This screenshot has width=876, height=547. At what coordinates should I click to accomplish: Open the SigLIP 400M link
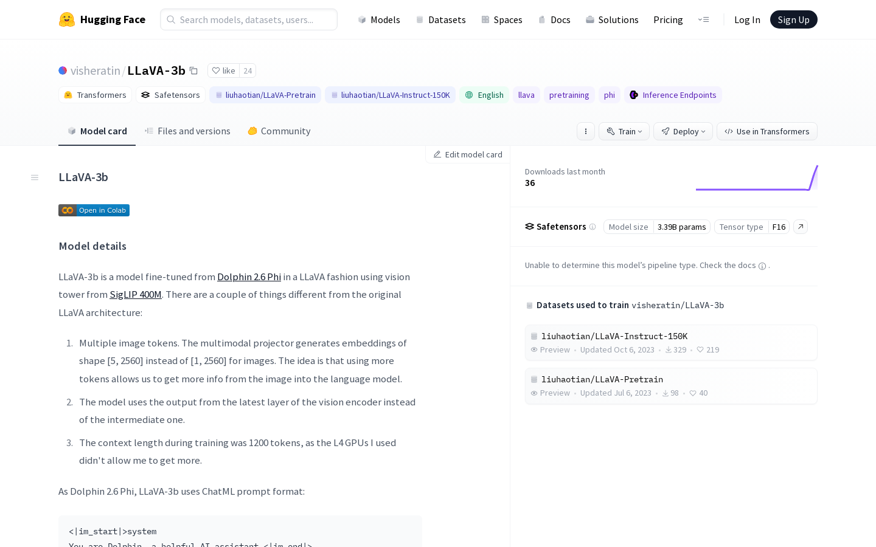[136, 294]
